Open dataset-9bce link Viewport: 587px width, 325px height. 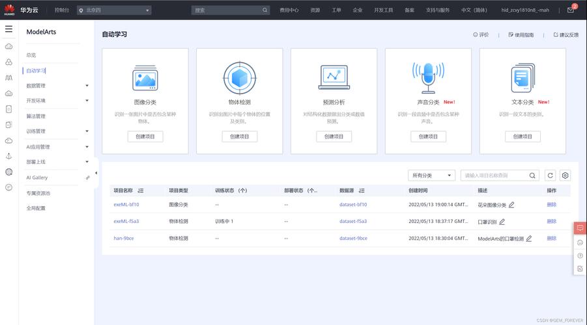pos(353,239)
